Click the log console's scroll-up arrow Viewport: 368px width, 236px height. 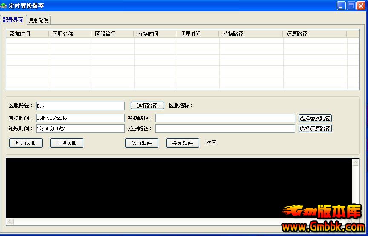(x=356, y=162)
